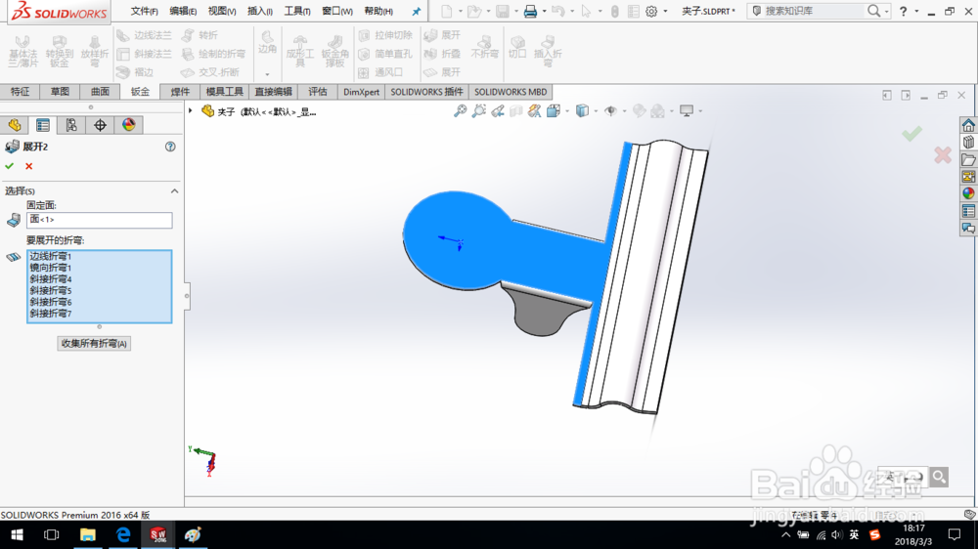
Task: Select 斜接折弯7 in the bend list
Action: [x=51, y=314]
